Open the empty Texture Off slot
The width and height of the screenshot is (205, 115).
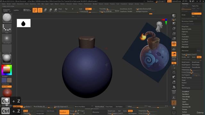(7, 49)
